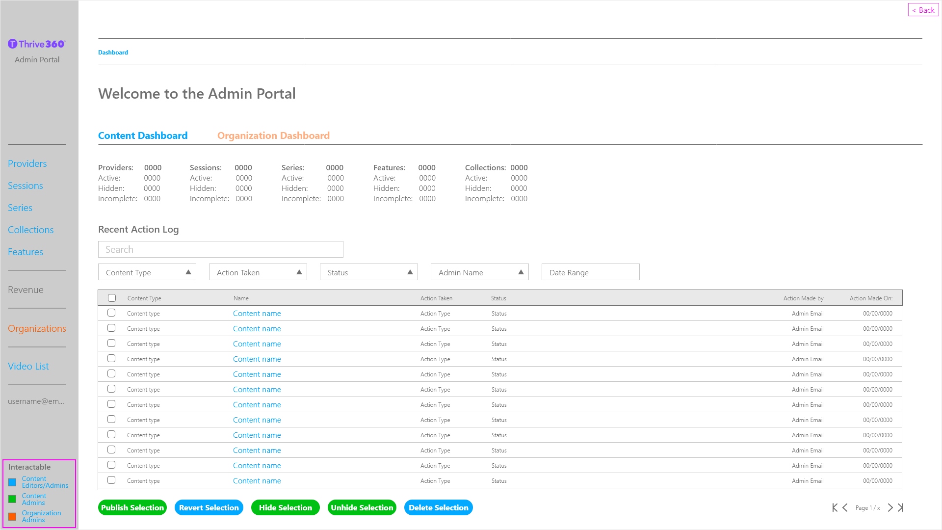This screenshot has width=942, height=530.
Task: Check the first row's checkbox
Action: 111,313
